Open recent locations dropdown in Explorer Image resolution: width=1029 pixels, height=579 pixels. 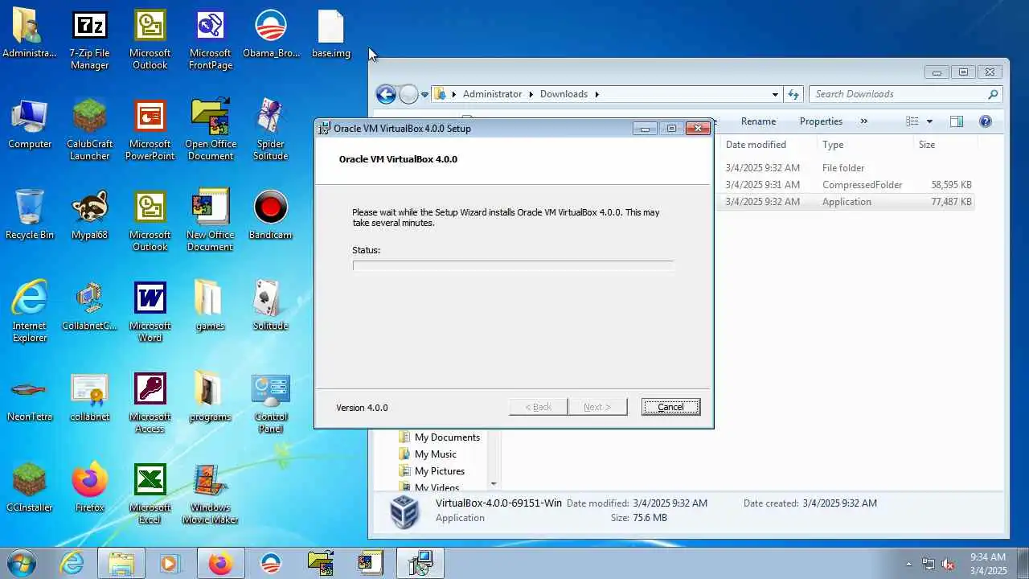425,95
